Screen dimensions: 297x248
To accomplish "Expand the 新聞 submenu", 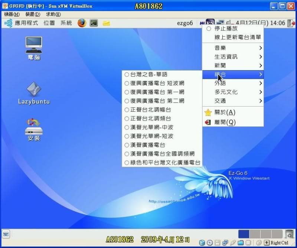I will (x=233, y=66).
